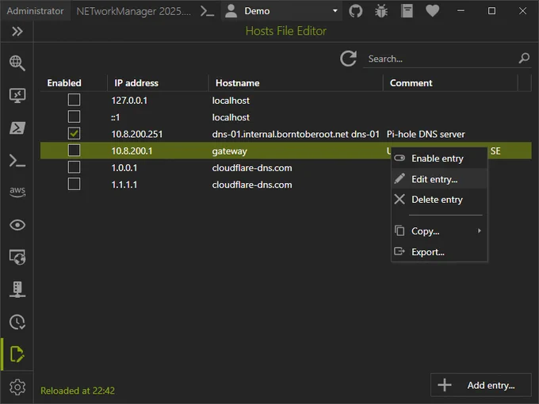Select the 10.8.200.251 IP cell
The width and height of the screenshot is (539, 404).
(137, 134)
